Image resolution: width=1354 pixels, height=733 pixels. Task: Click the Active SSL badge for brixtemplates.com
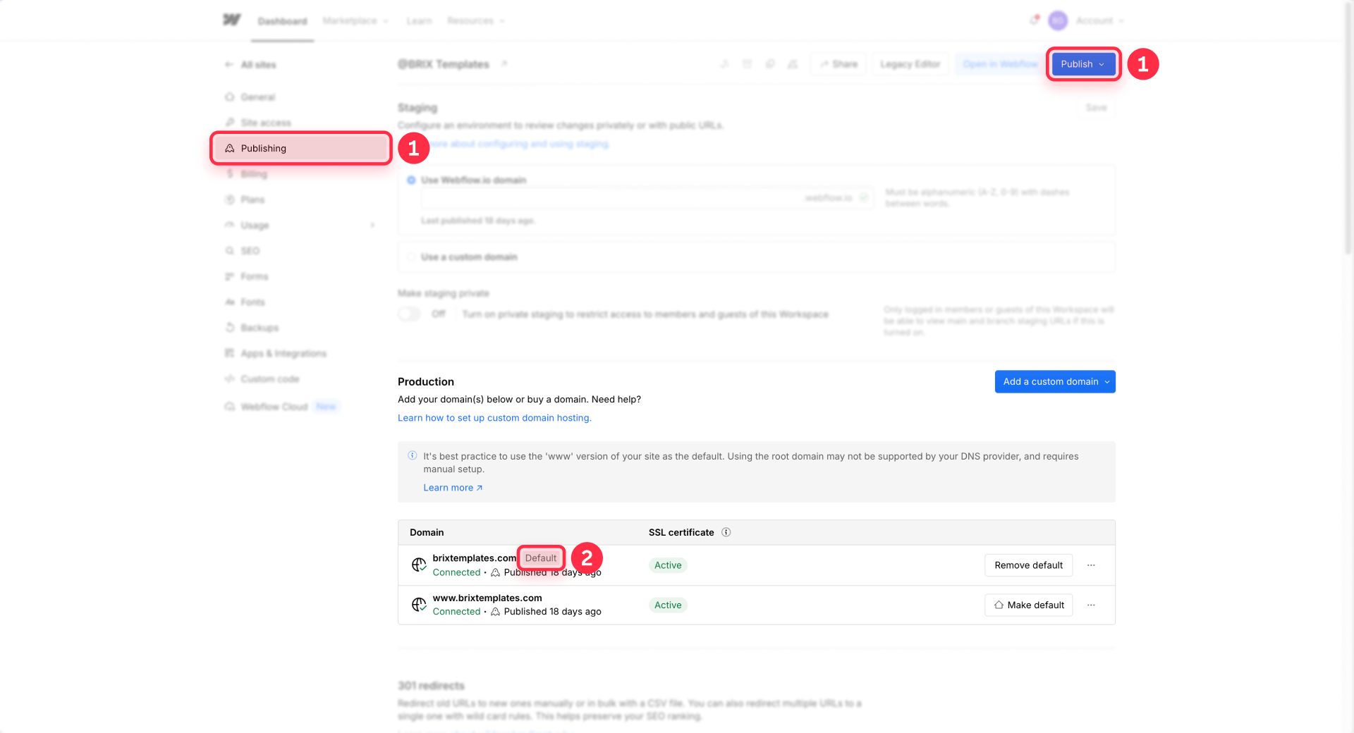point(668,565)
